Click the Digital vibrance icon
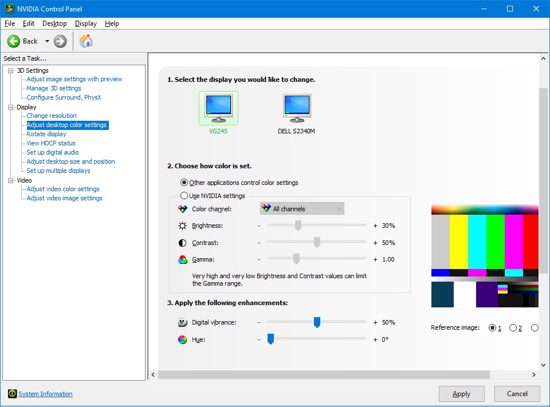Viewport: 550px width, 407px height. pos(182,322)
